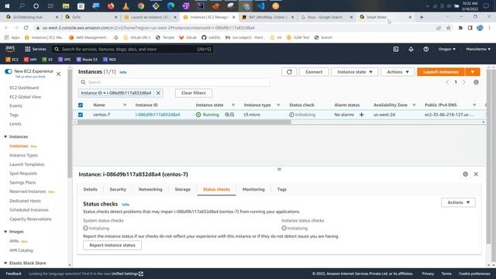Bookmark this page with the star icon
The width and height of the screenshot is (496, 279).
click(448, 28)
